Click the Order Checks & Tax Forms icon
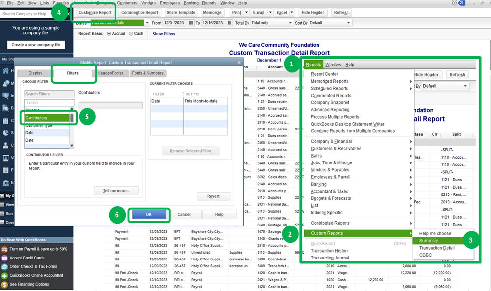 4,267
